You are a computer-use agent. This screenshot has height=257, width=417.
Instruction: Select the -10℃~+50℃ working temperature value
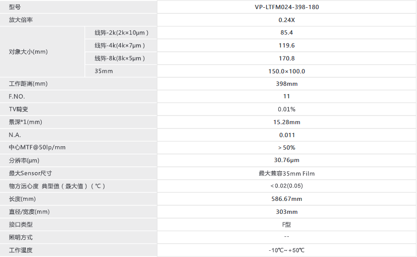coord(286,250)
